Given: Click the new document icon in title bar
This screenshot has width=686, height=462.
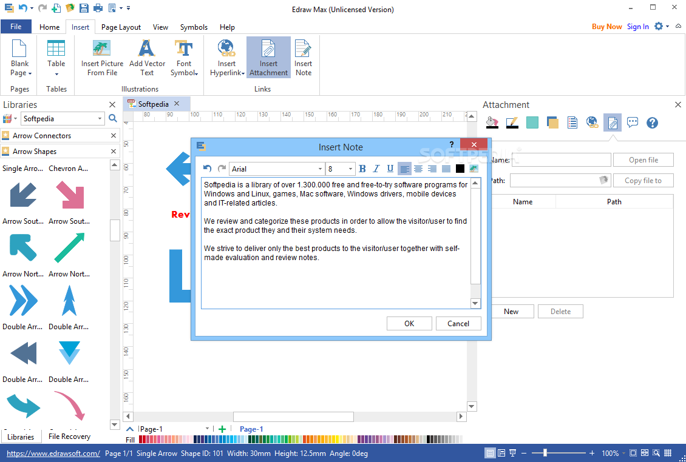Looking at the screenshot, I should [x=56, y=8].
